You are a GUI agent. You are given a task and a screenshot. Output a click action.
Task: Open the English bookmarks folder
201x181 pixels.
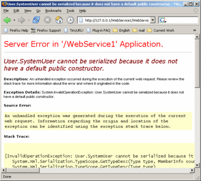[122, 31]
